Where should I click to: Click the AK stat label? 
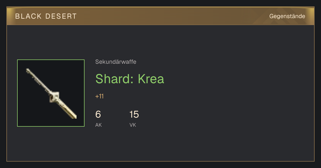pyautogui.click(x=98, y=125)
